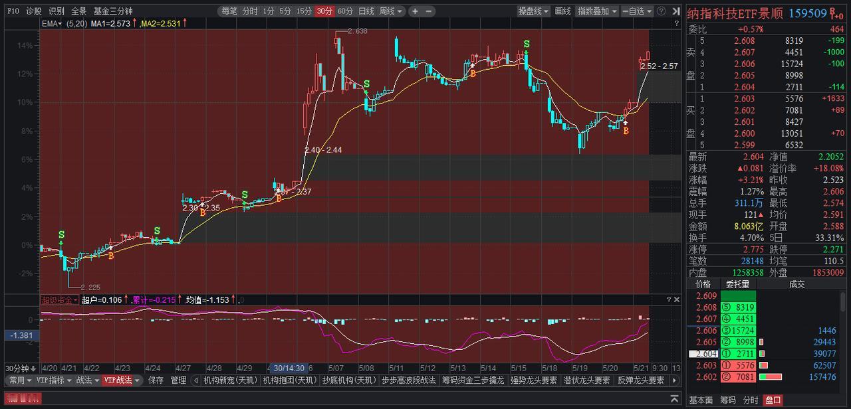The height and width of the screenshot is (409, 851).
Task: Select the 机构抱团(天玑) strategy
Action: tap(289, 380)
